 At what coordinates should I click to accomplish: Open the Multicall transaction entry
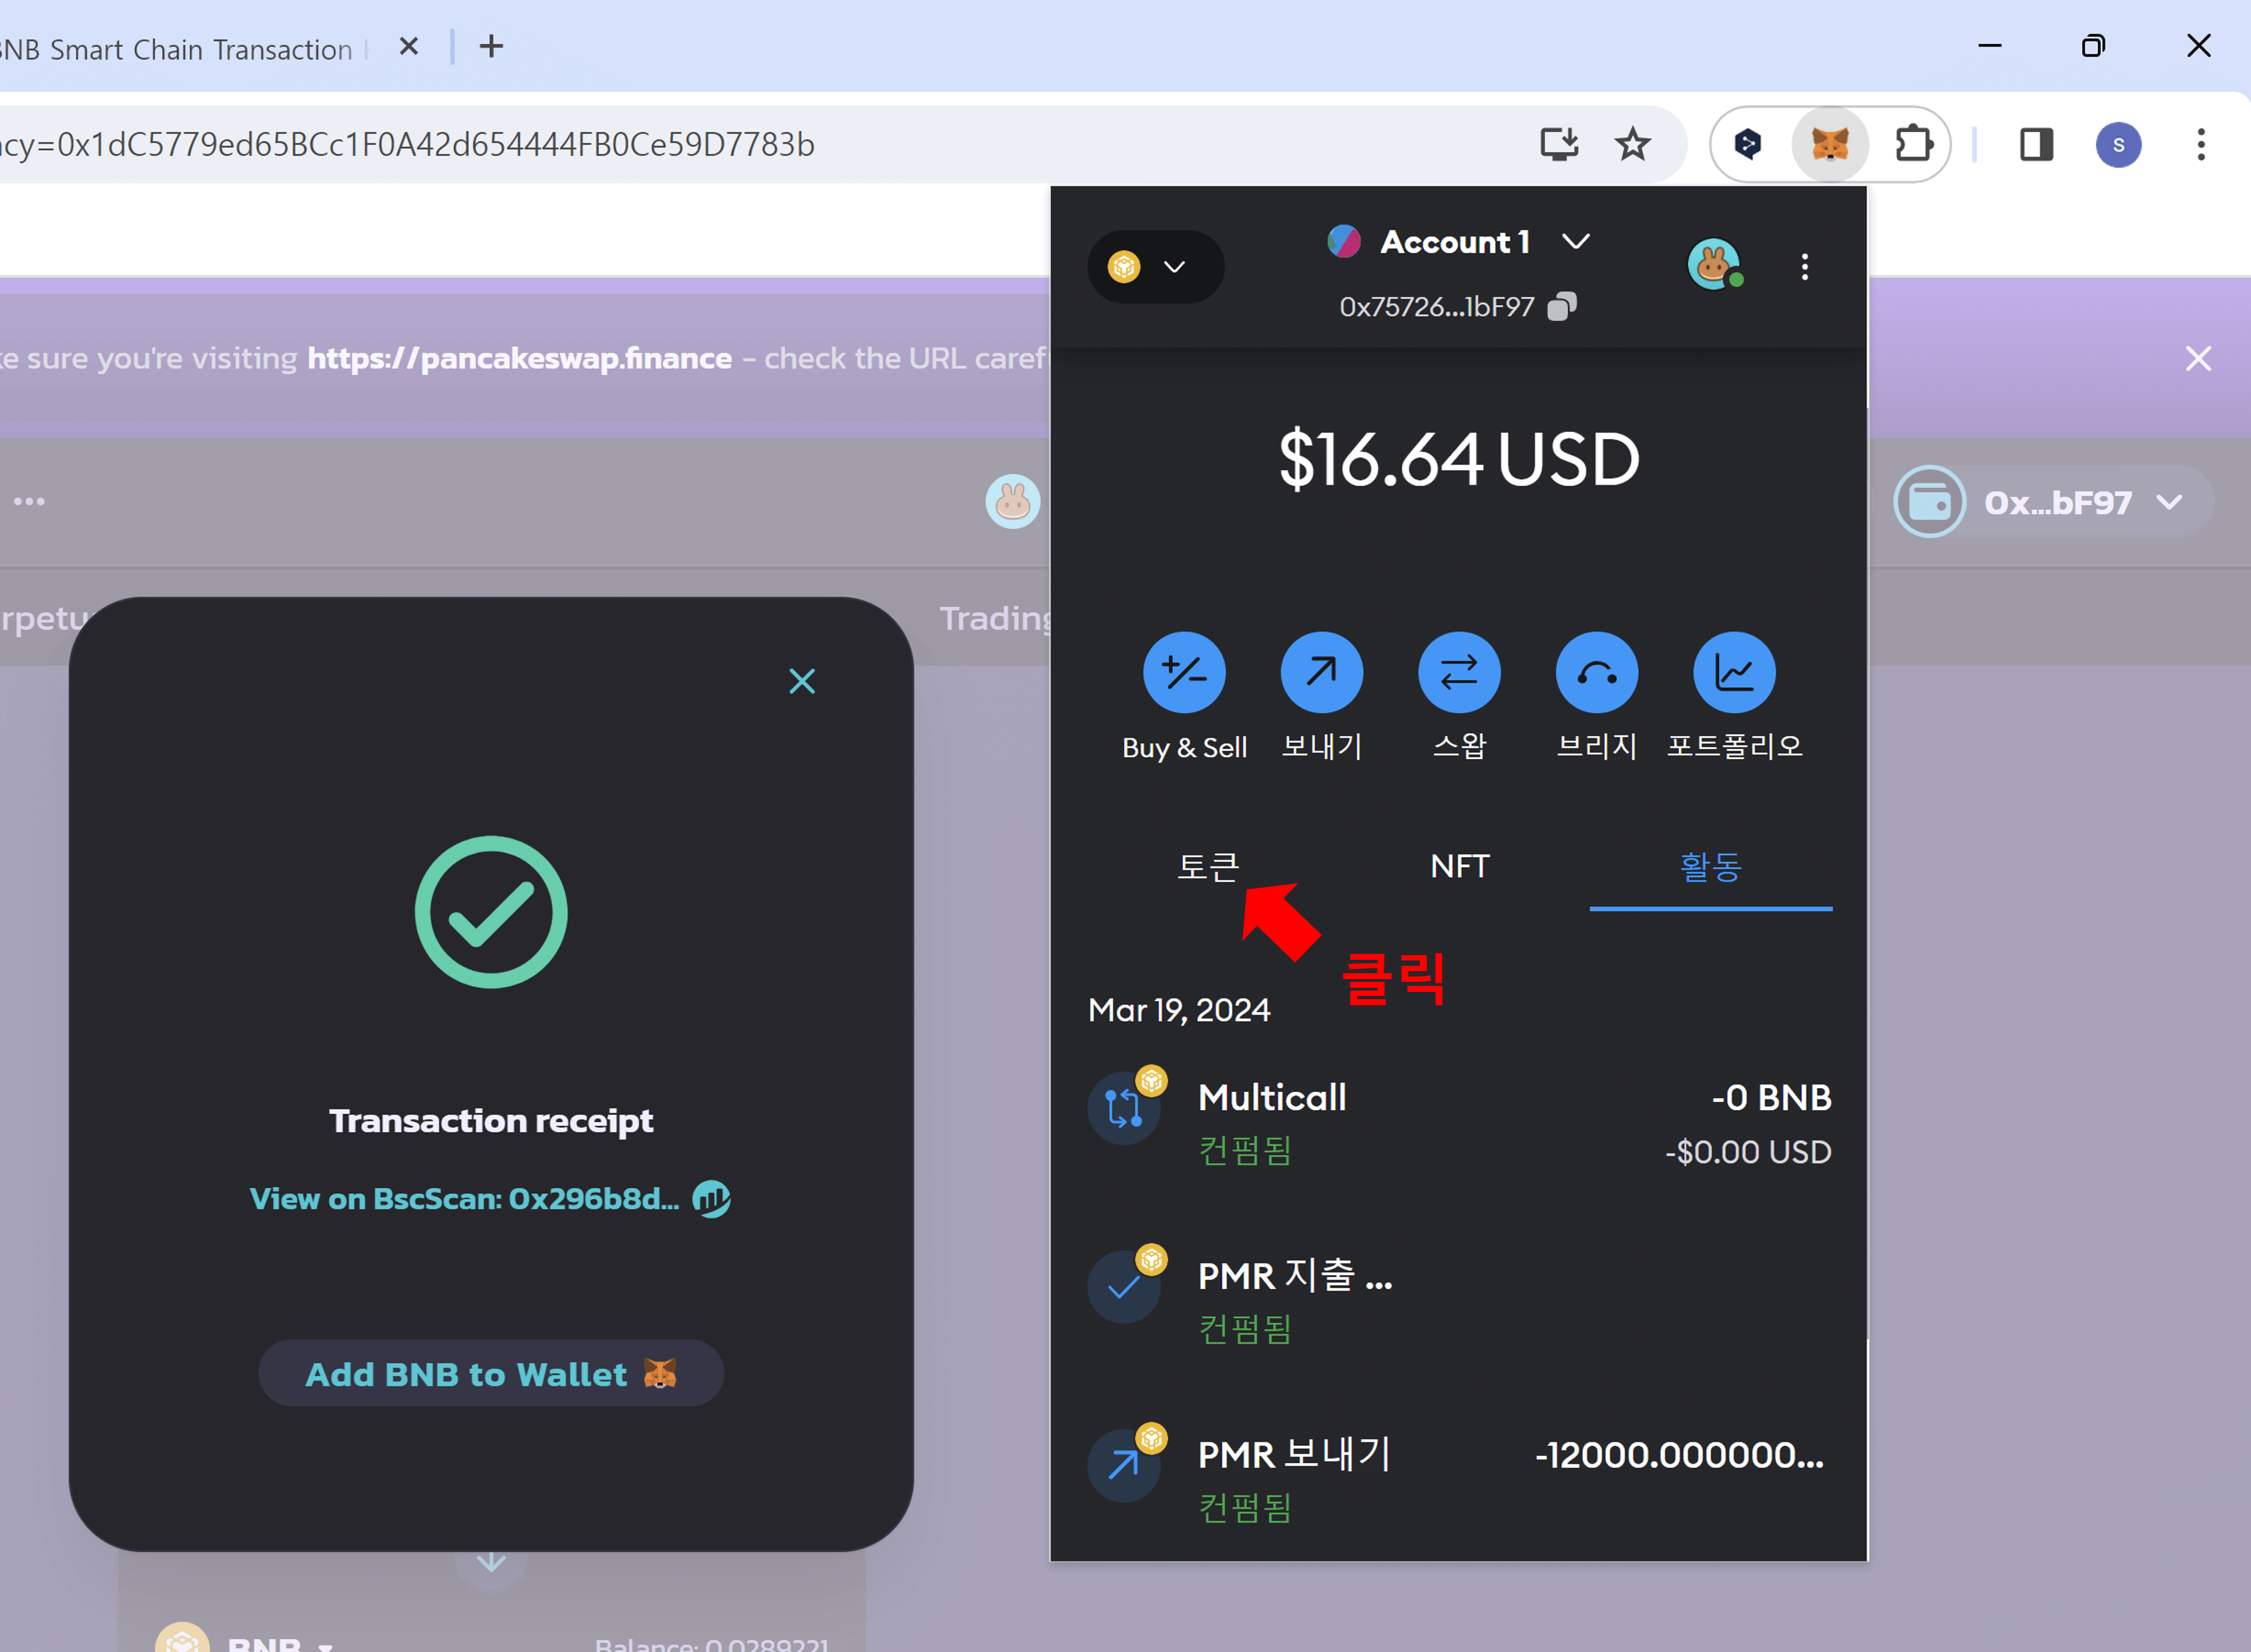[x=1458, y=1123]
